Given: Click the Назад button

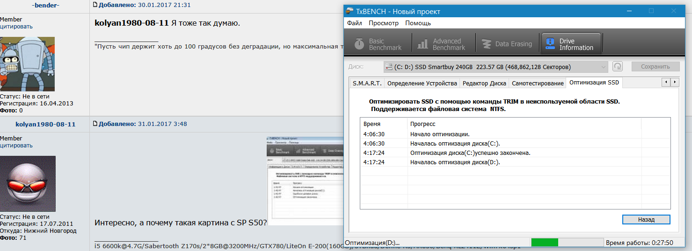Looking at the screenshot, I should [x=646, y=219].
